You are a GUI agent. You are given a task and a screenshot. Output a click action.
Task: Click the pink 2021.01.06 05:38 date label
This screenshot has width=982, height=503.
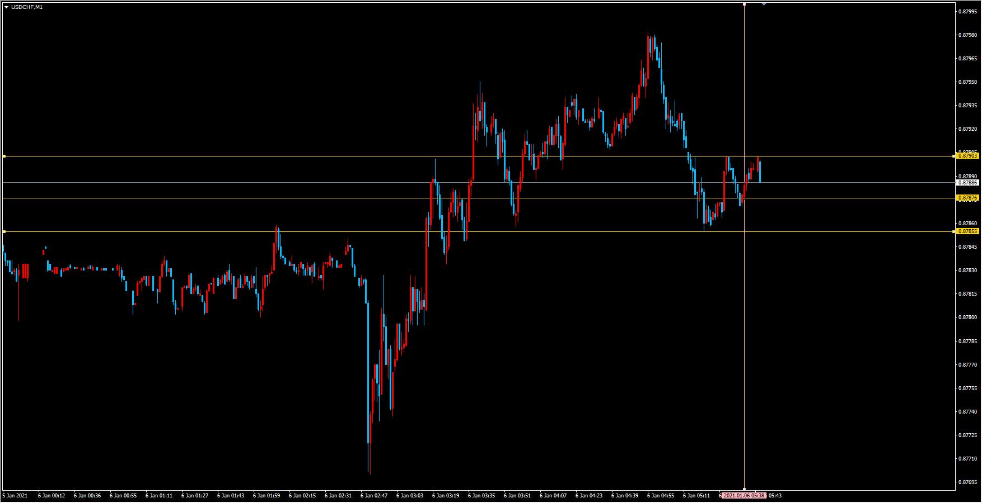743,496
